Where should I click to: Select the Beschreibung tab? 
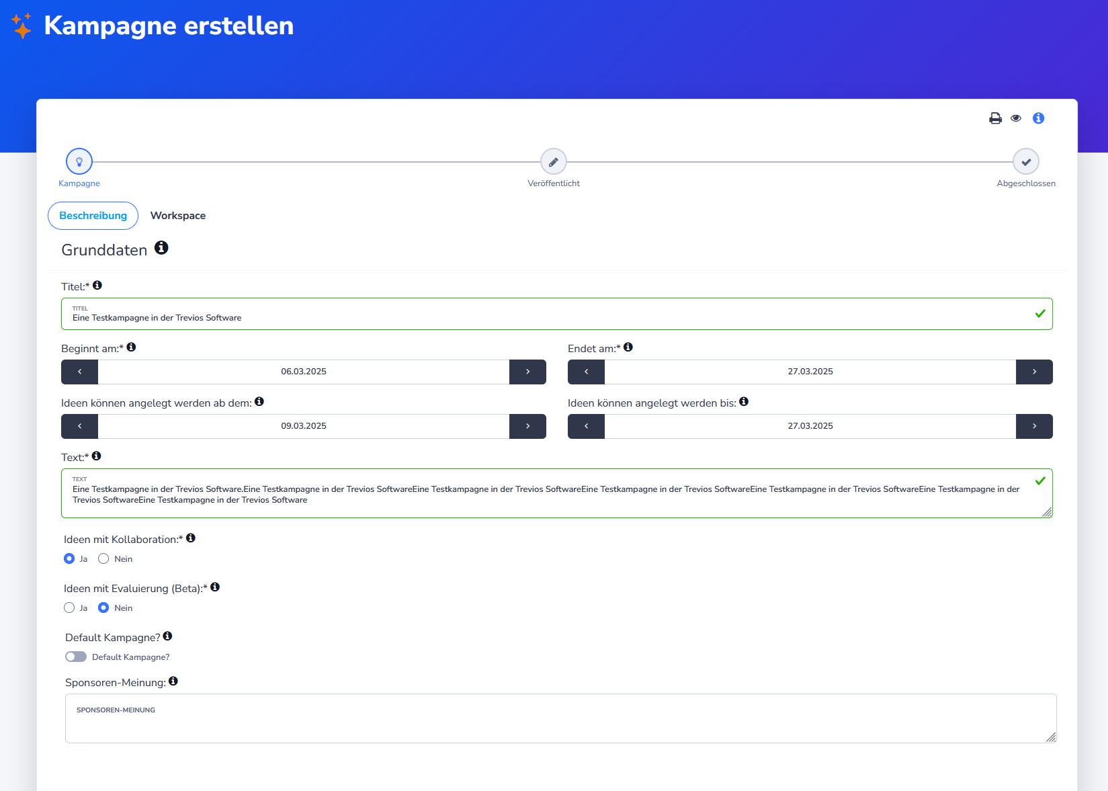93,216
